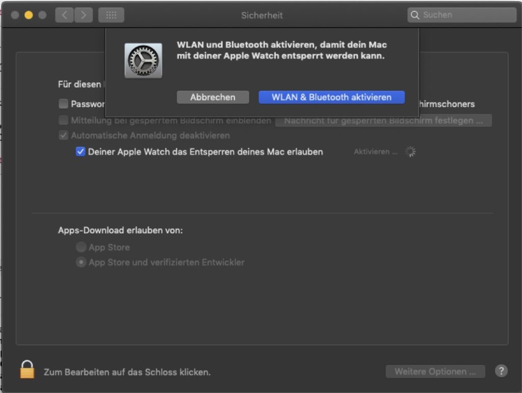Screen dimensions: 522x393
Task: Click the System Preferences gear icon in the dialog
Action: (x=143, y=61)
